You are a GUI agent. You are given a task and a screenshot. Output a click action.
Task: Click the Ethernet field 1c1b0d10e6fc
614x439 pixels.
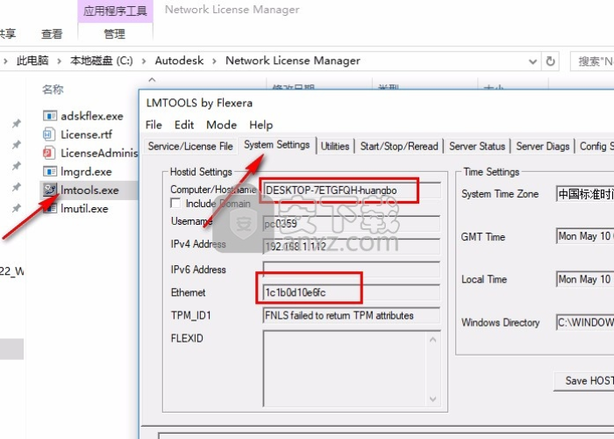click(351, 292)
